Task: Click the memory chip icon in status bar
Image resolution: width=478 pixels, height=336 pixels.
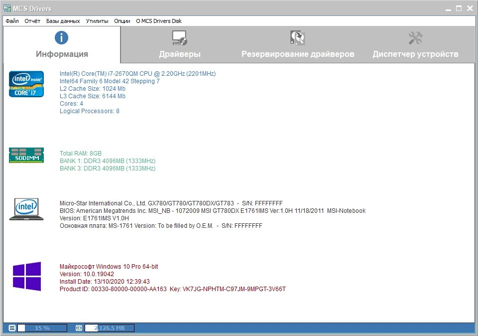Action: click(79, 328)
